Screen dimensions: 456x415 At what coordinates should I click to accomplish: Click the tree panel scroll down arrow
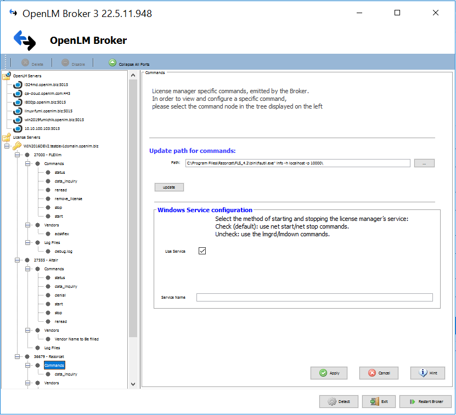pyautogui.click(x=133, y=384)
